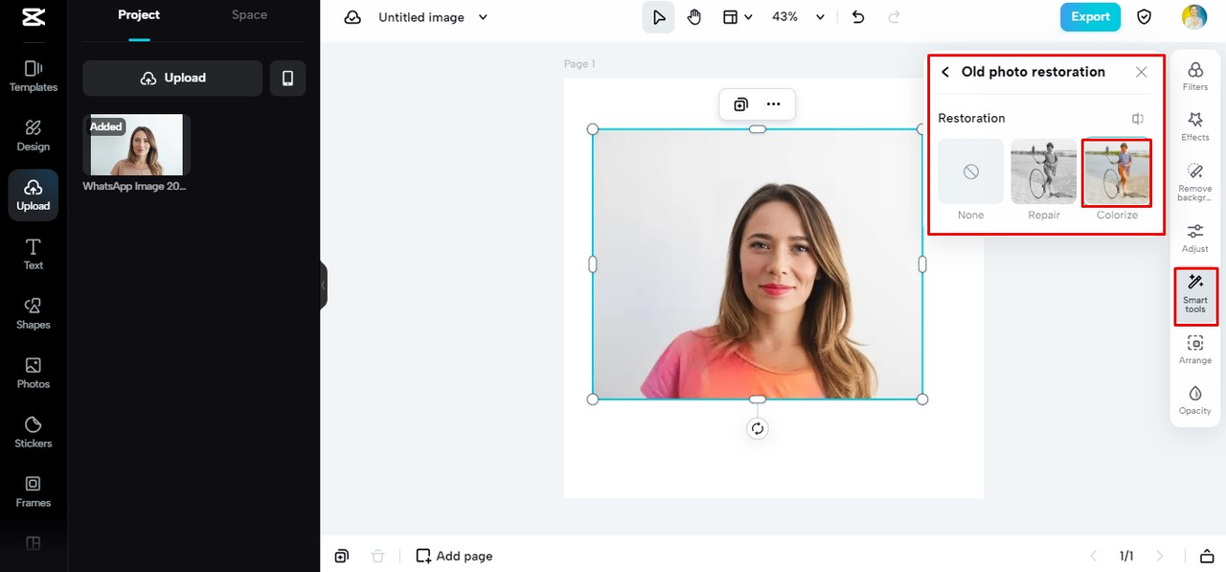Open the Text sidebar panel
The width and height of the screenshot is (1226, 572).
click(34, 255)
